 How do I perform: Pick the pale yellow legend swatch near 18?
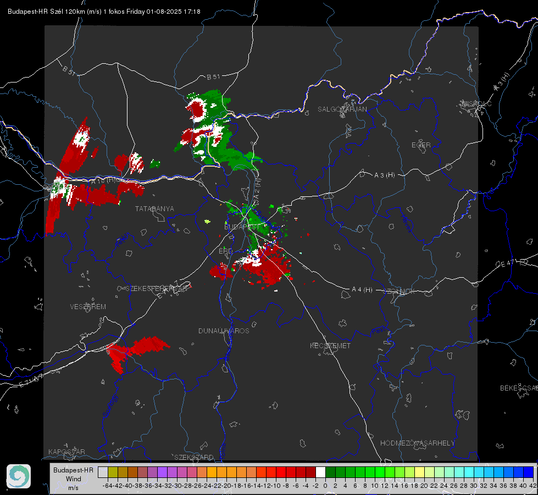(419, 472)
